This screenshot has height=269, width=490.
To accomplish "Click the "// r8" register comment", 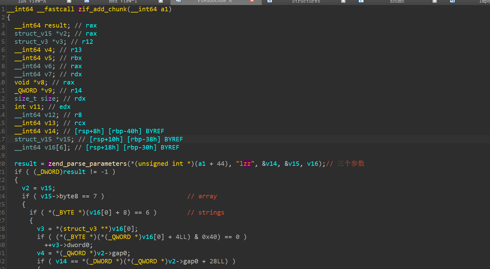I will [x=73, y=115].
